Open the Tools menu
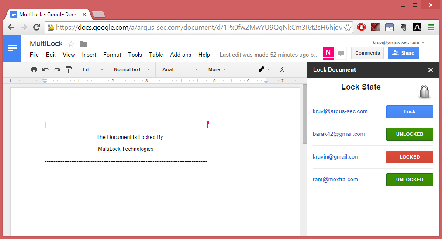Screen dimensions: 442x239 [135, 55]
